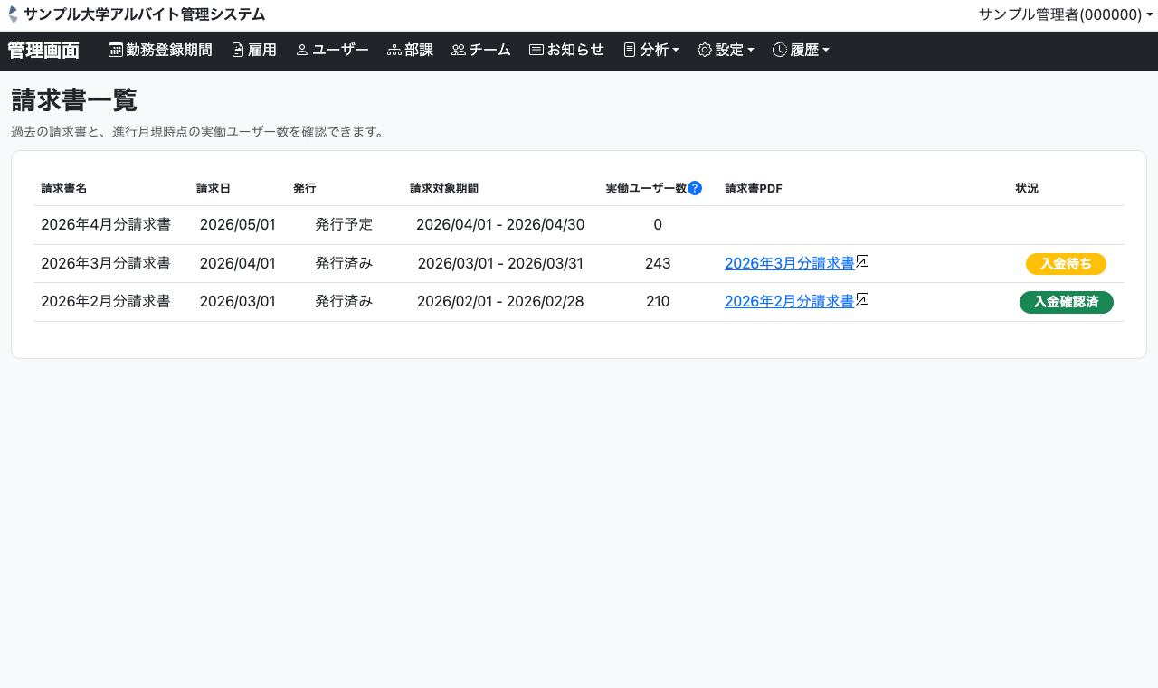This screenshot has height=688, width=1158.
Task: Open the 2026年2月分請求書 PDF link
Action: [x=789, y=301]
